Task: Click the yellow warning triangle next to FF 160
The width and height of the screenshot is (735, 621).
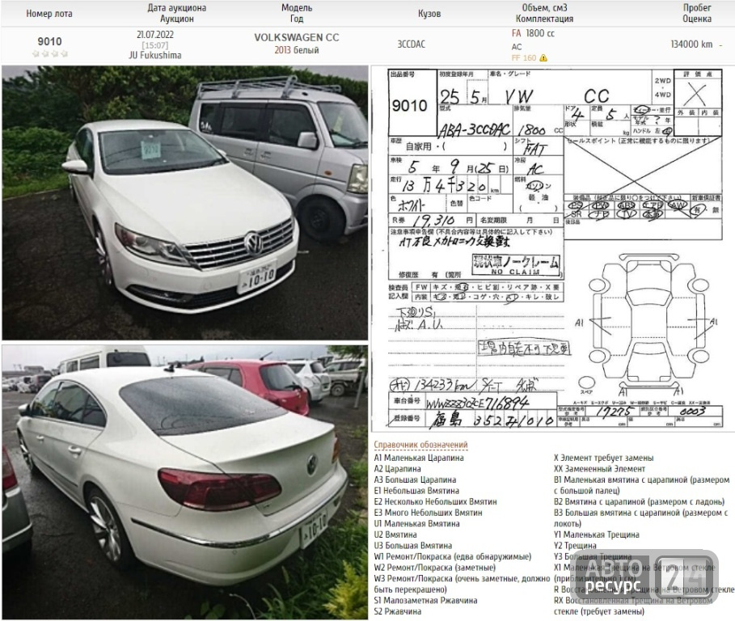Action: [543, 58]
